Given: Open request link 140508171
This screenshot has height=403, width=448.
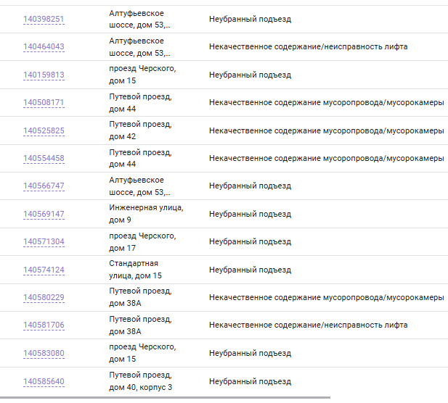Looking at the screenshot, I should click(x=44, y=102).
